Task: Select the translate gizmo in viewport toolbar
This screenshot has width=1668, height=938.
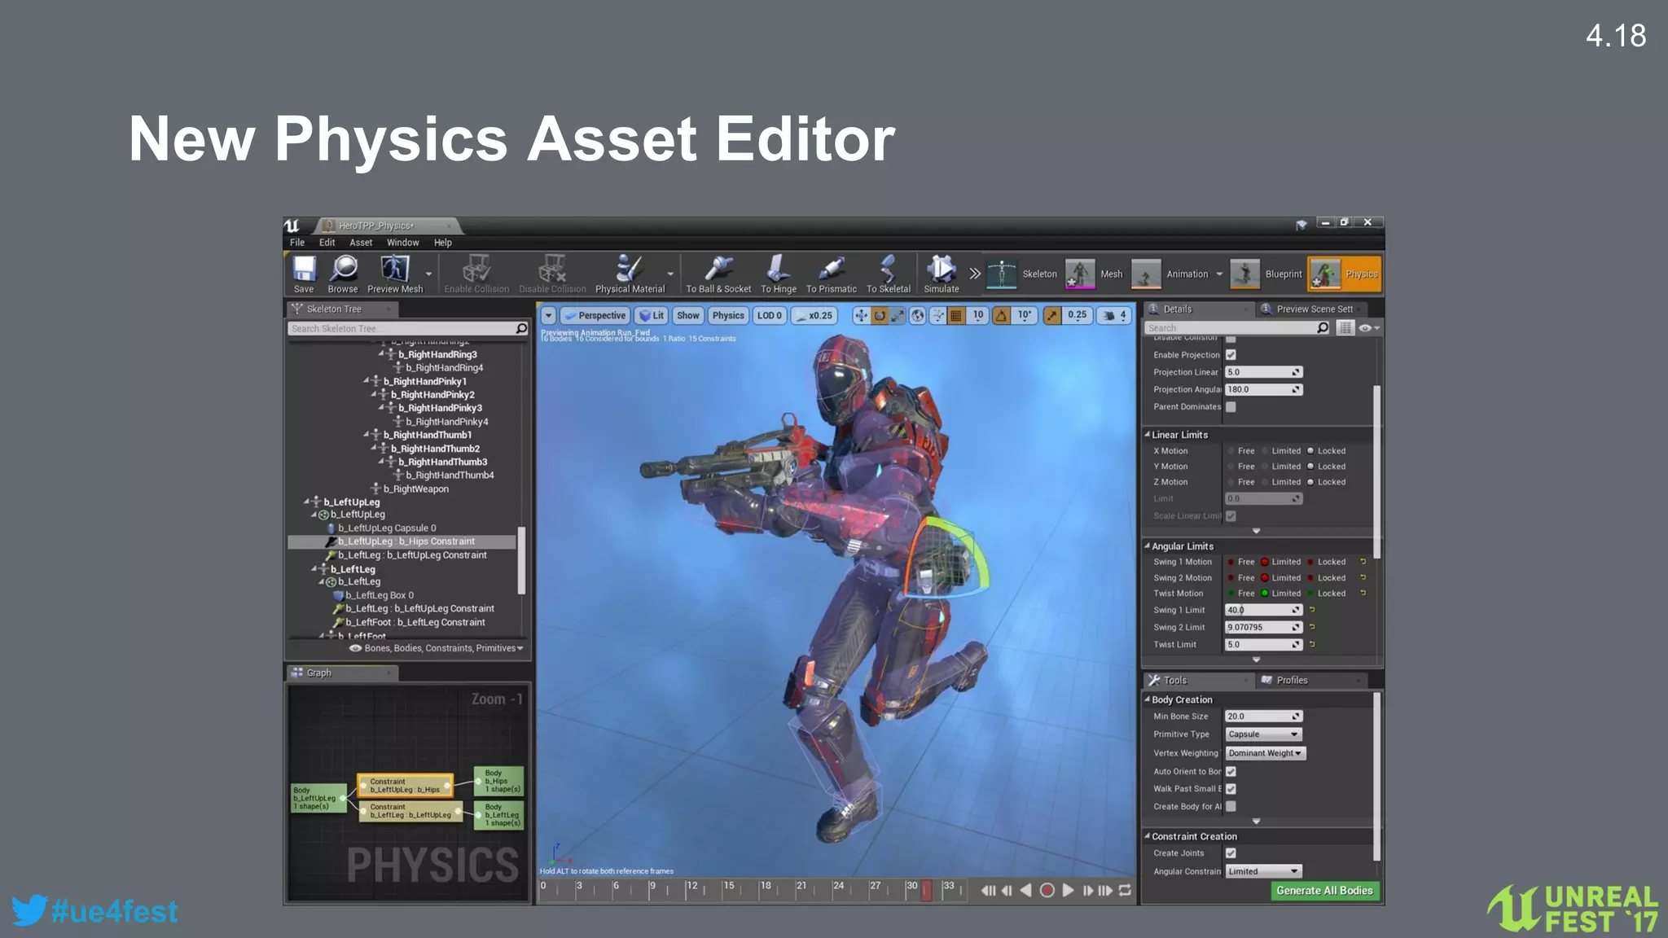Action: pos(861,316)
